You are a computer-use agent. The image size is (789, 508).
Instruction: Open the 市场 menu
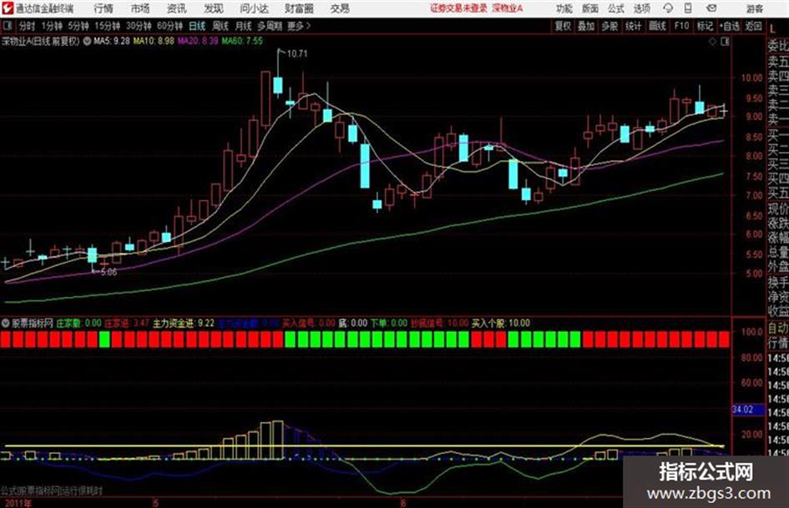[x=140, y=8]
